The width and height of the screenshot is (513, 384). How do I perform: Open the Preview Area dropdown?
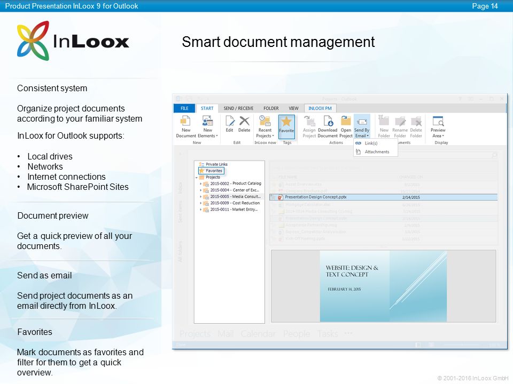click(438, 127)
